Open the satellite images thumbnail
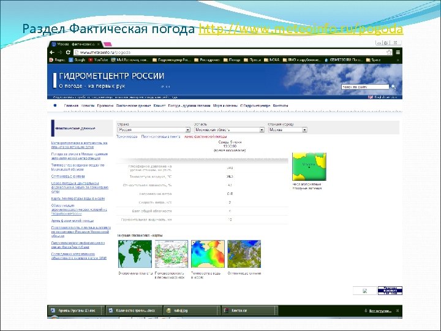441x331 pixels. (x=244, y=254)
